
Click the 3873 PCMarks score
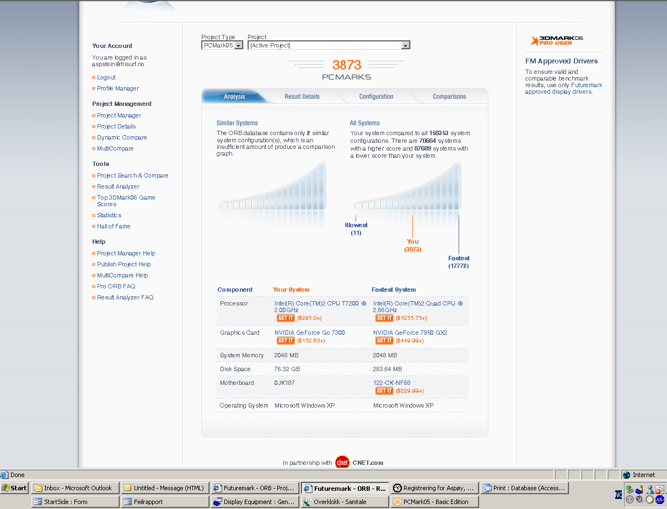point(347,65)
